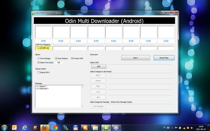Launch Outlook from the taskbar
Screen dimensions: 210x131
[14, 128]
